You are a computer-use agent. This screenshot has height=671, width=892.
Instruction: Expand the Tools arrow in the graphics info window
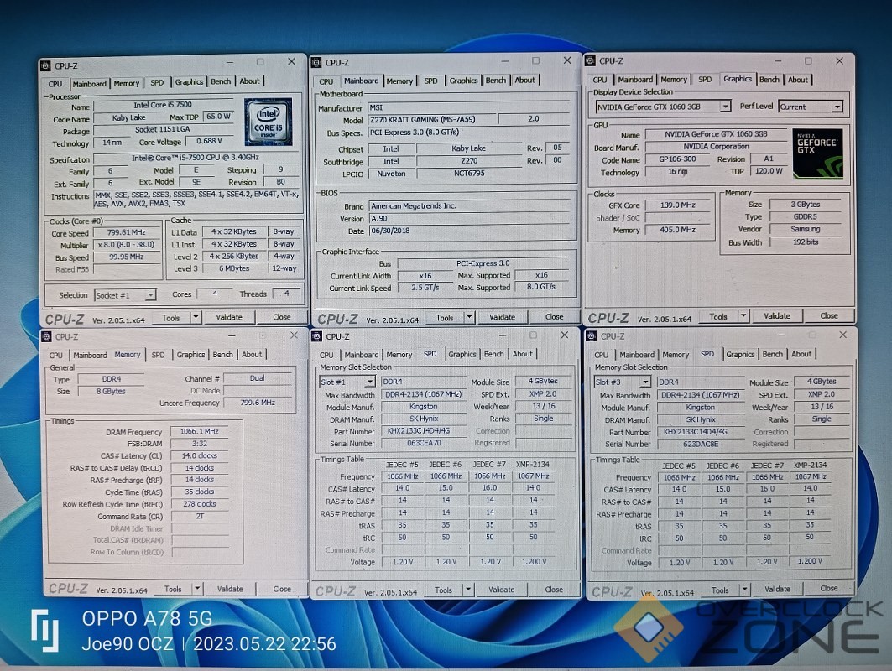tap(743, 315)
